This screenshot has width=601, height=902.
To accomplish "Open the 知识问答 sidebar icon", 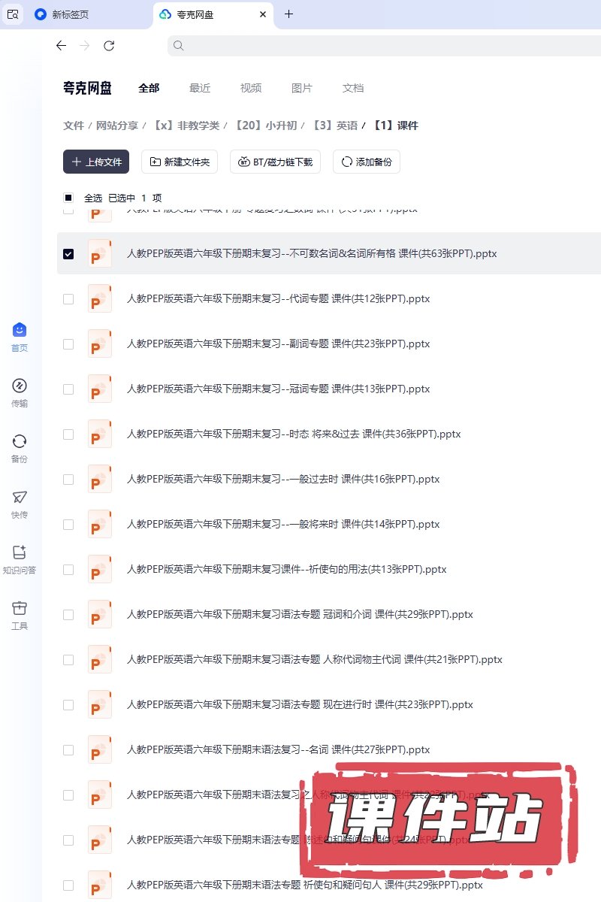I will click(20, 553).
